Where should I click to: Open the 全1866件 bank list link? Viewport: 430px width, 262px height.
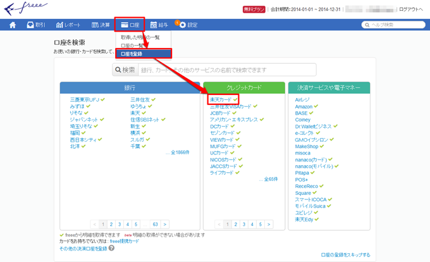180,153
